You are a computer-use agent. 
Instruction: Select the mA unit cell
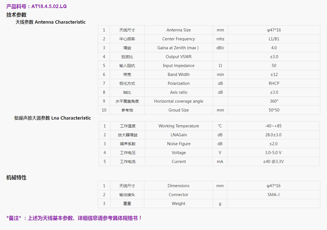coord(220,162)
